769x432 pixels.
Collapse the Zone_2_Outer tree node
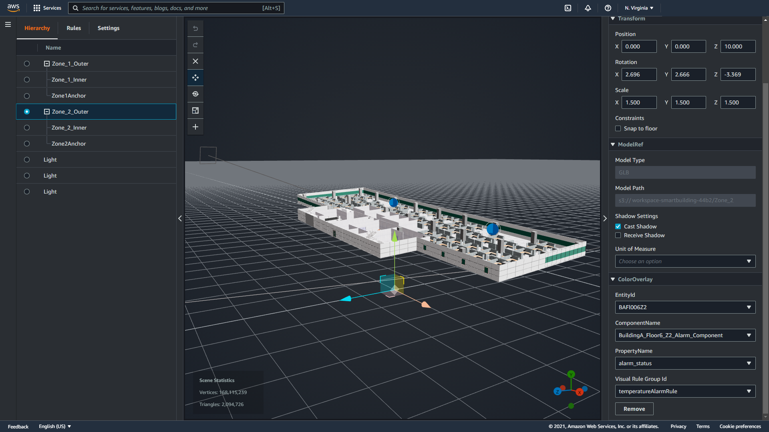coord(46,112)
